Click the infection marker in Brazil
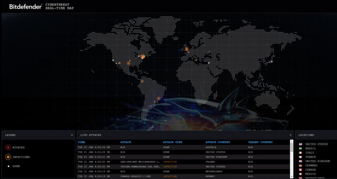The width and height of the screenshot is (337, 179). (x=159, y=98)
